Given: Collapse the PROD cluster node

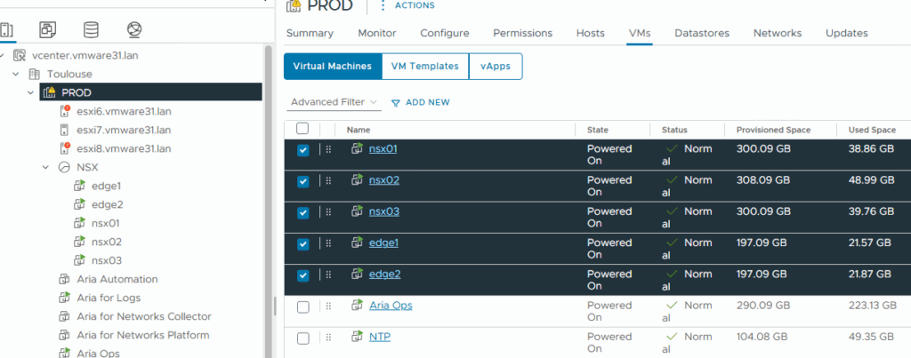Looking at the screenshot, I should (x=31, y=92).
